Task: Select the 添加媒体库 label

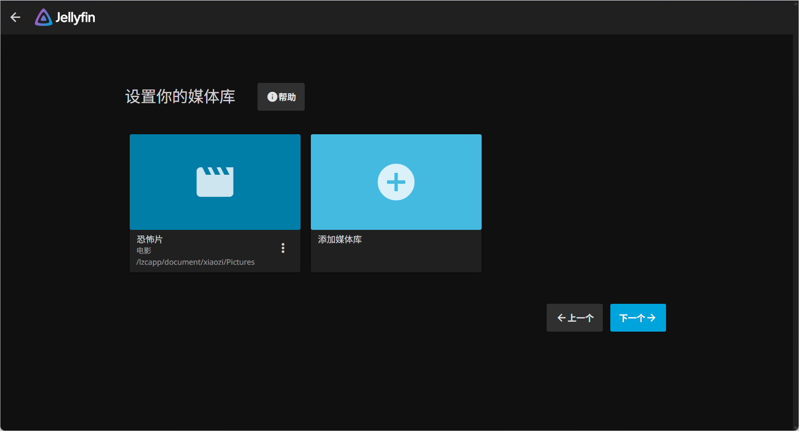Action: point(340,239)
